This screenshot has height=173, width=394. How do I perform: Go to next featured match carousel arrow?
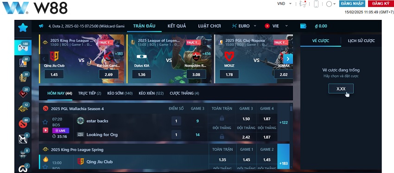point(288,59)
